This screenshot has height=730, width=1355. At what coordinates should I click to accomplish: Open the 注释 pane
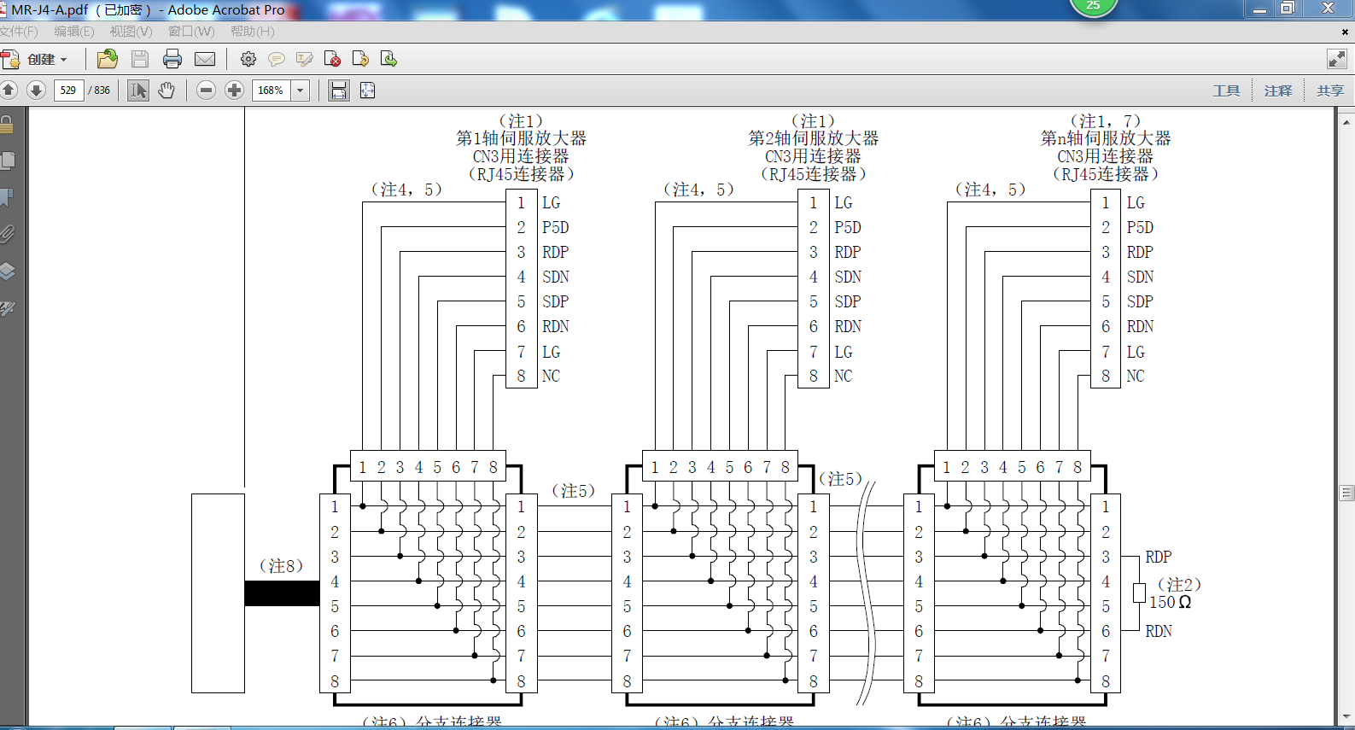click(x=1277, y=91)
